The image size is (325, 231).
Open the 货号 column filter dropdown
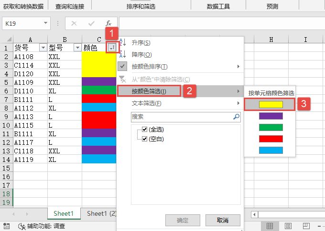click(43, 48)
